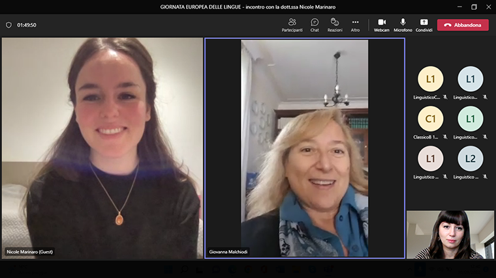Maximize or restore the Teams window
The height and width of the screenshot is (278, 496).
tap(474, 7)
